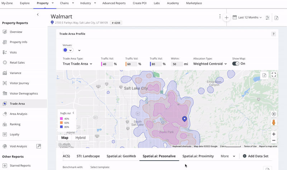
Task: Click the Visitor Demographics icon
Action: [5, 93]
